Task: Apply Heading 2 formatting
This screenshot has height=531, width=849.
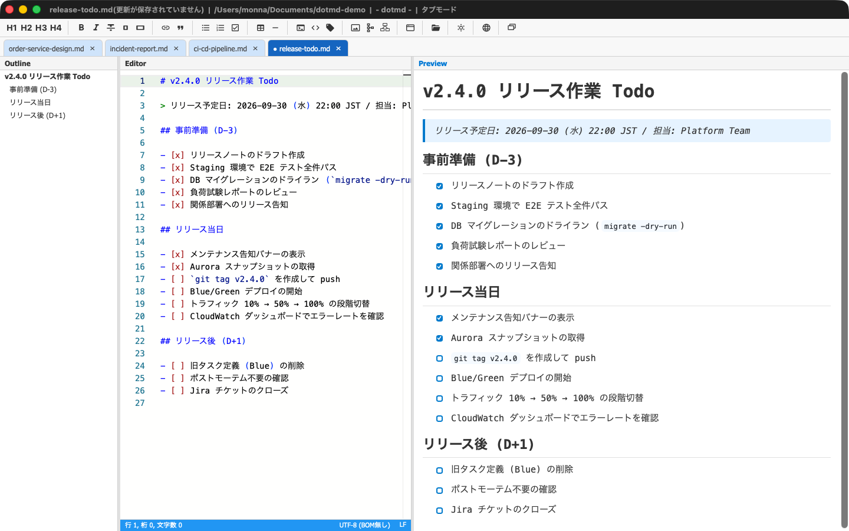Action: tap(27, 28)
